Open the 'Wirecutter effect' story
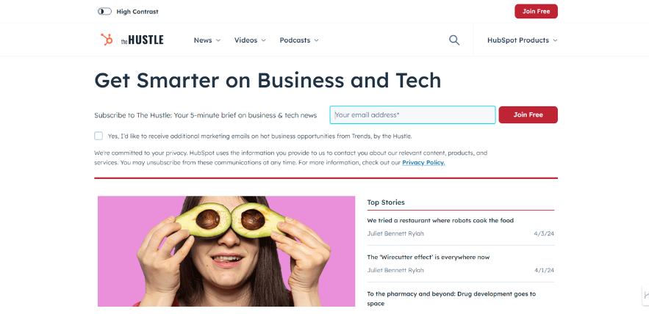Viewport: 649px width, 314px height. (429, 257)
